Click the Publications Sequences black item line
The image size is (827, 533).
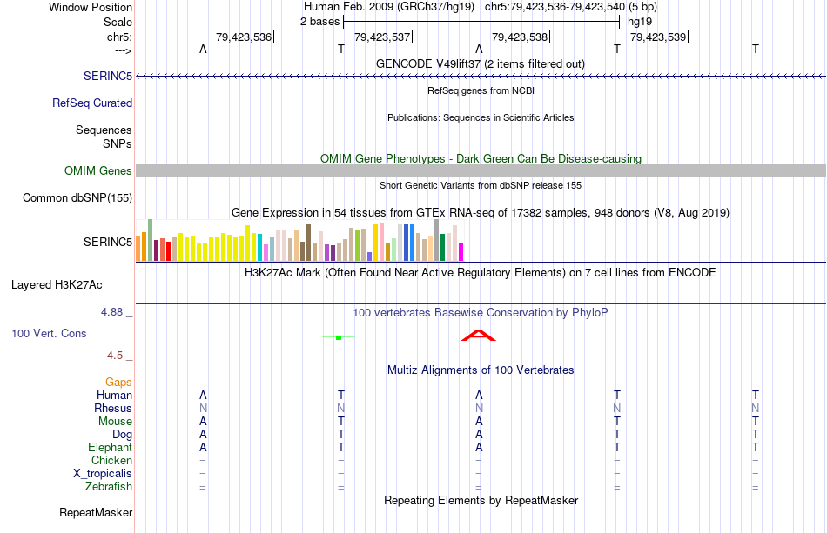tap(481, 130)
